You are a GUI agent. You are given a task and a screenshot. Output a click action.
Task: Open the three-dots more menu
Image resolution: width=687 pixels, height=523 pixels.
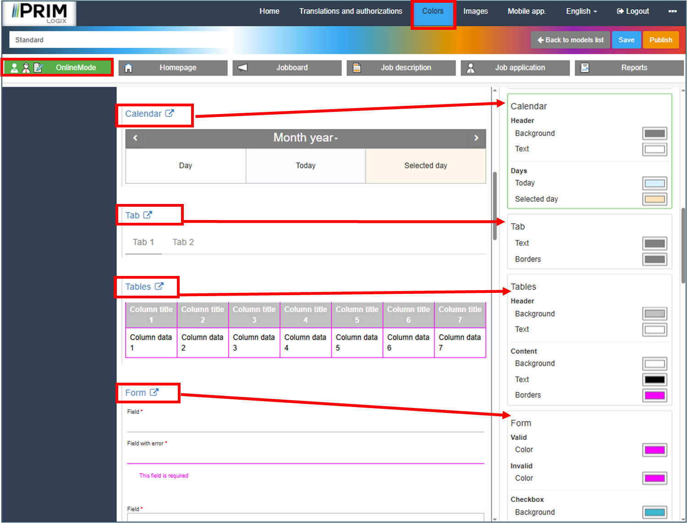pos(672,11)
